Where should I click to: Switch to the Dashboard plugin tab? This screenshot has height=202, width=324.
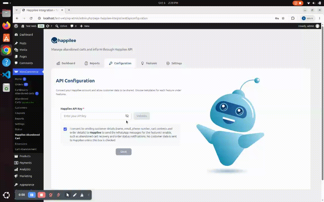pos(66,63)
